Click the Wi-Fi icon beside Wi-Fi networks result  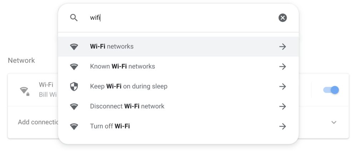click(x=74, y=47)
